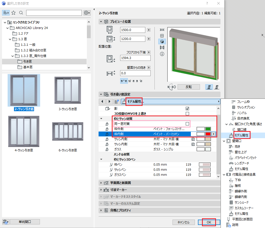Click the page list icon beside navigation arrows
The image size is (265, 228).
point(117,101)
